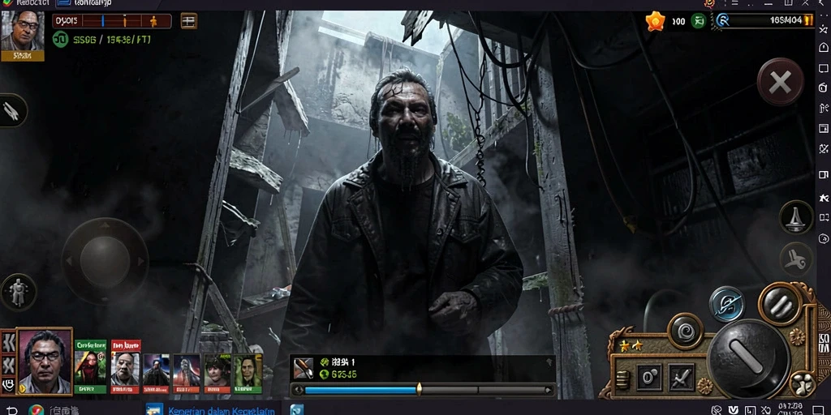Tap the virtual joystick center knob
The width and height of the screenshot is (831, 415).
[105, 261]
